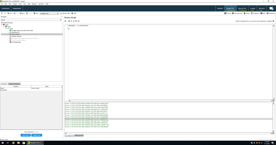Open the Request menu

coord(34,4)
